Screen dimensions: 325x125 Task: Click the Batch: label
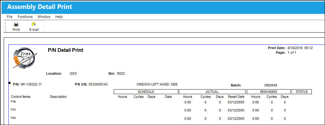pyautogui.click(x=236, y=85)
